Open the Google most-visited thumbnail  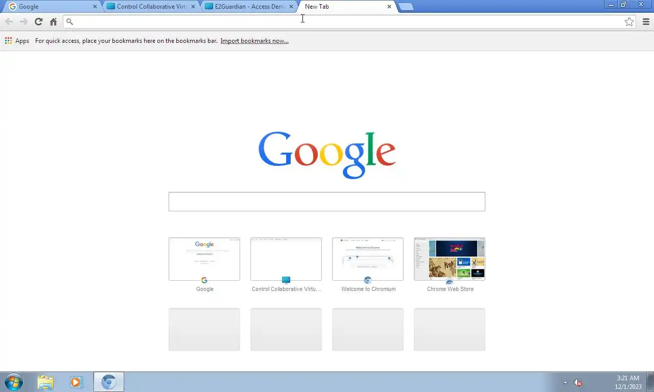tap(204, 259)
